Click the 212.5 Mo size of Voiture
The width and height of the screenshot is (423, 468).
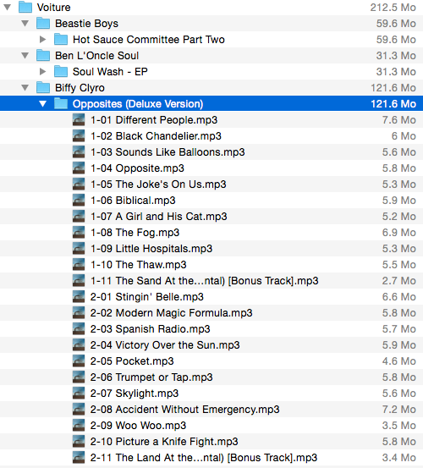[393, 8]
